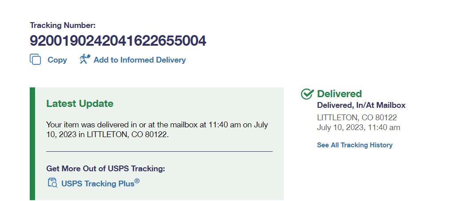Click the green Delivered checkmark icon
This screenshot has width=469, height=201.
click(x=307, y=94)
